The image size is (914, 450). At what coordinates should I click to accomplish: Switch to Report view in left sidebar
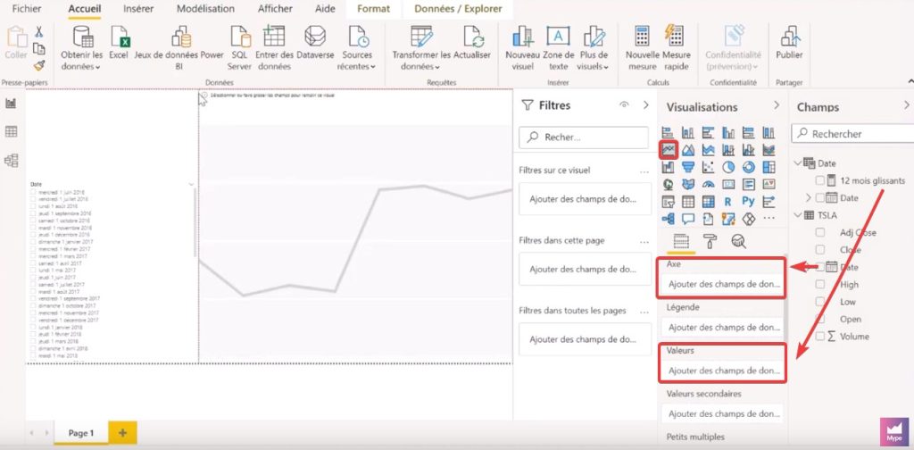[11, 104]
